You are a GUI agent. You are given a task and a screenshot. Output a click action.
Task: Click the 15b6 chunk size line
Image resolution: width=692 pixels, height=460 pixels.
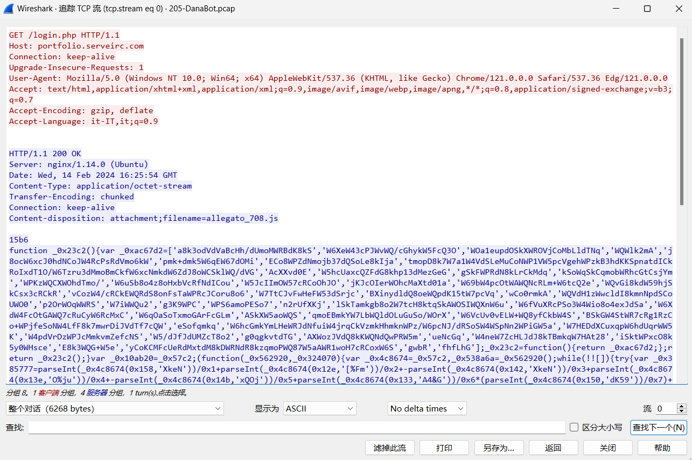point(19,240)
